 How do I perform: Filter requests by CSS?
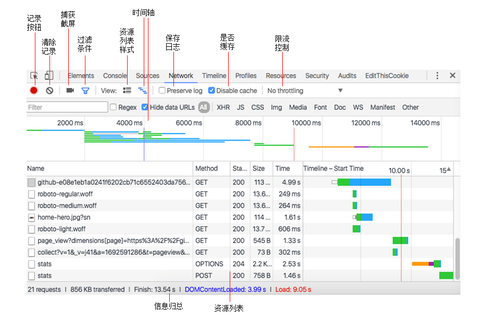pos(257,107)
